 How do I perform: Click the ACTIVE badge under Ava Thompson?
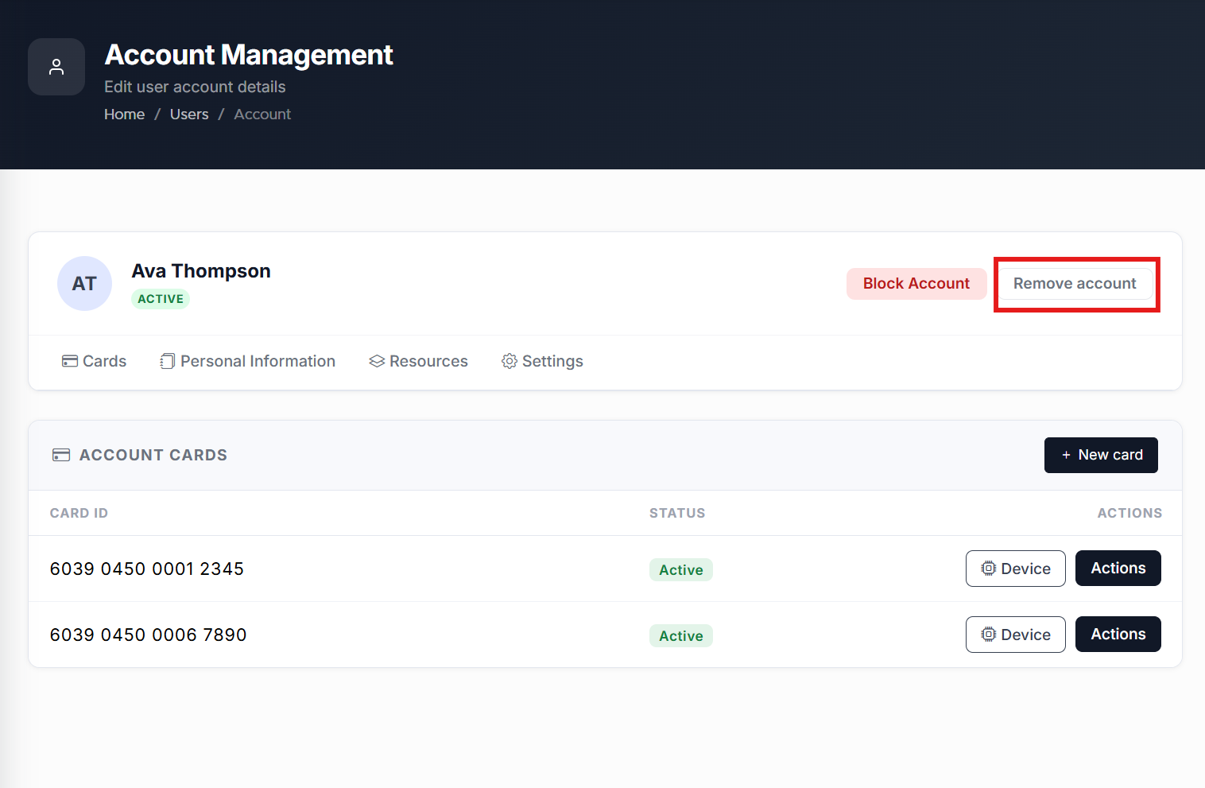tap(161, 299)
